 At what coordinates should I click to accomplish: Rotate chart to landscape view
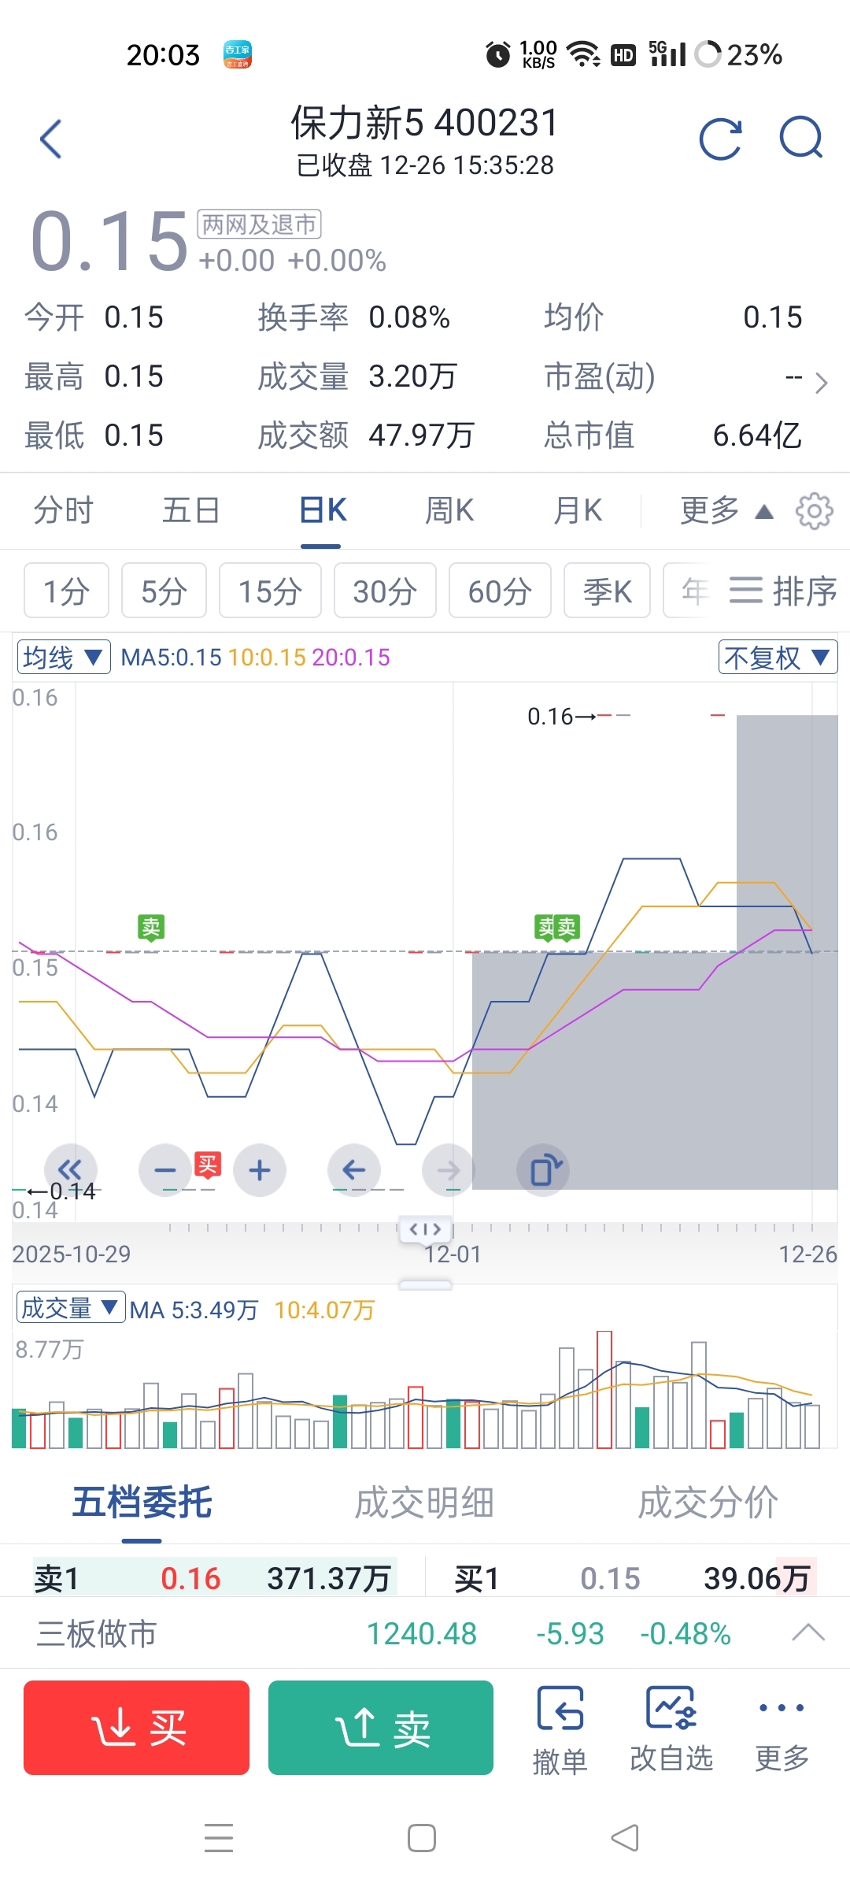coord(543,1170)
